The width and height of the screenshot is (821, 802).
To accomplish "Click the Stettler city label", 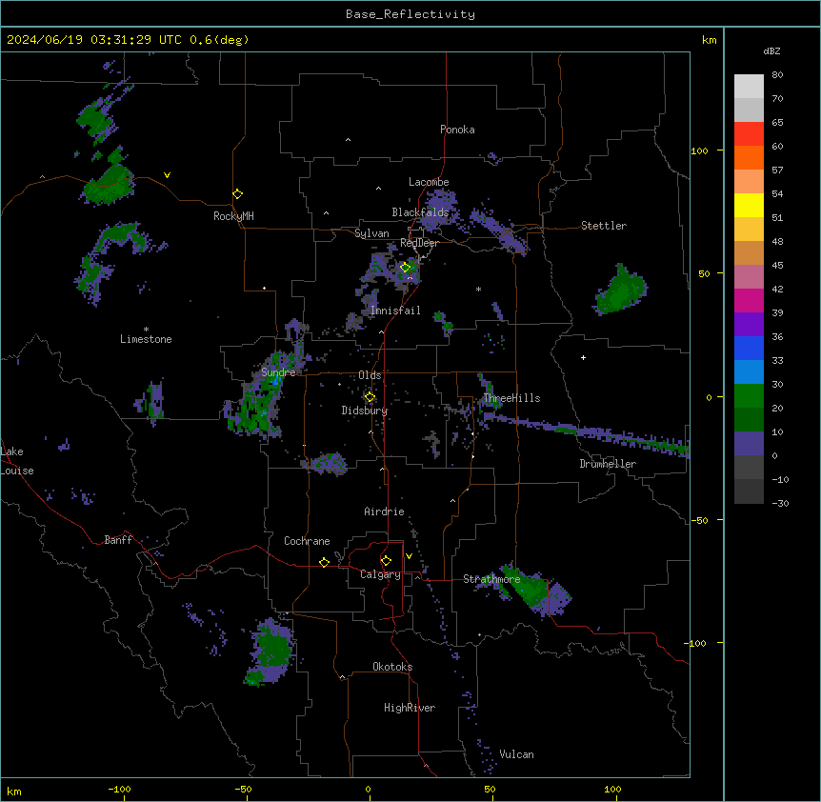I will point(604,226).
